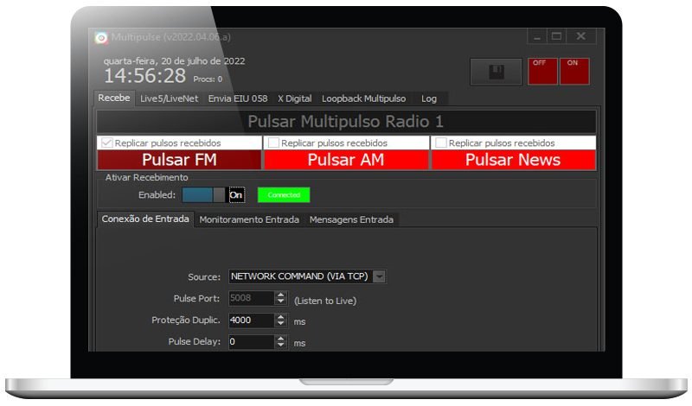Click the 14:56:28 clock display
This screenshot has height=406, width=692.
(x=144, y=76)
